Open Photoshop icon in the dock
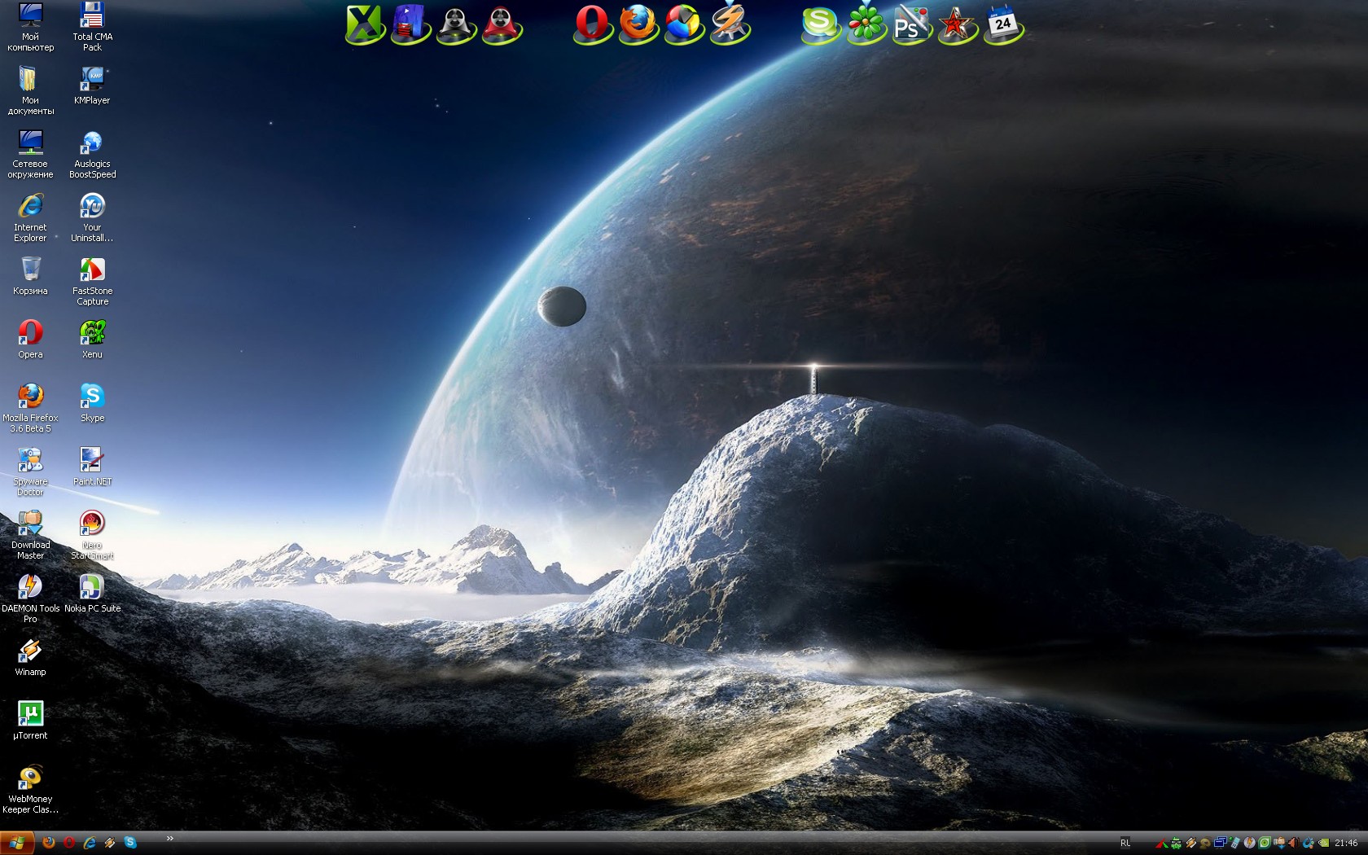This screenshot has height=855, width=1368. pos(910,24)
